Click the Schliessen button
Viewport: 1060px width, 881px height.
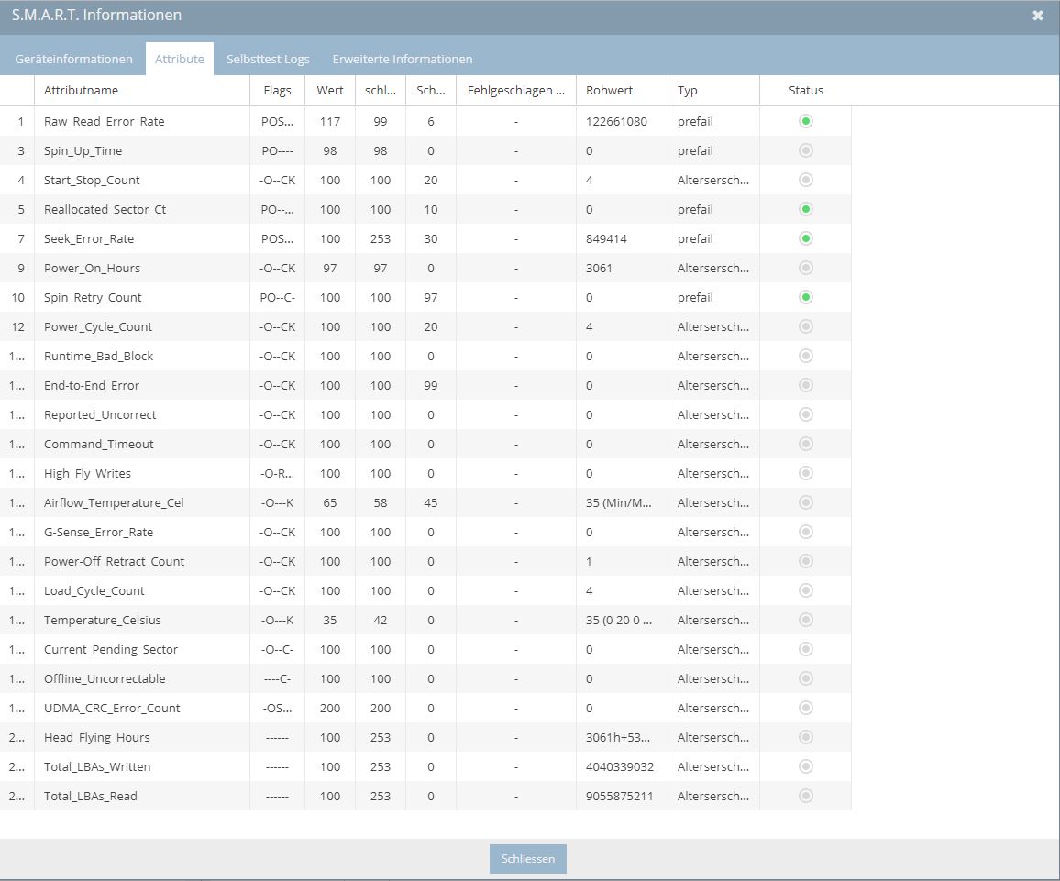point(528,859)
